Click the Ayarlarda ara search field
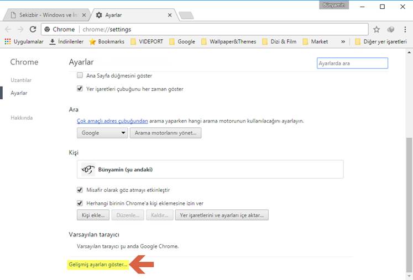 [x=352, y=63]
